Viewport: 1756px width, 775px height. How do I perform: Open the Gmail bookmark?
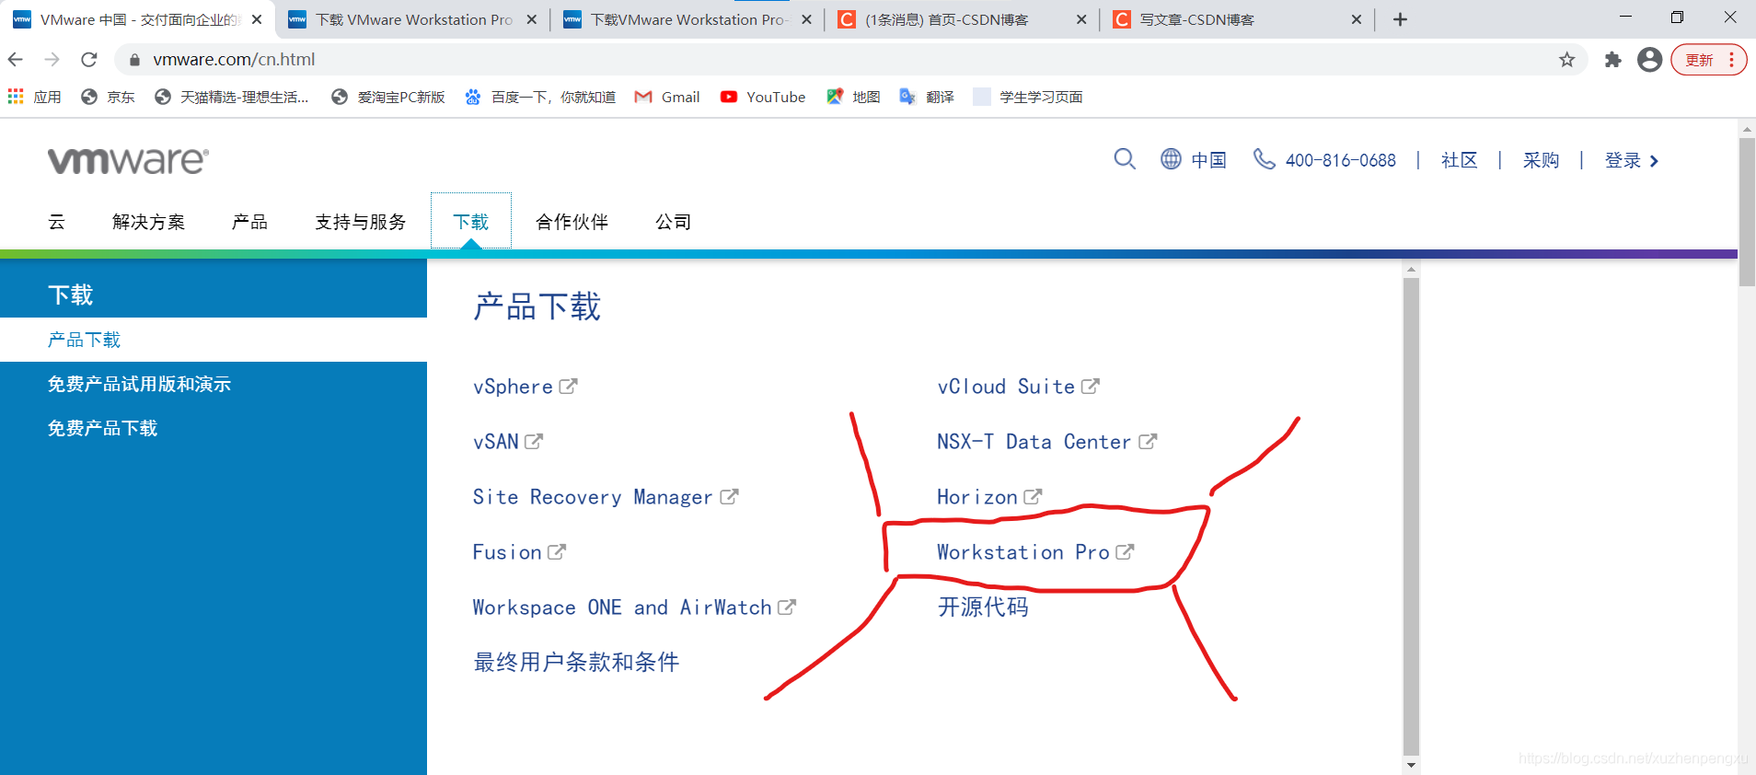(x=667, y=97)
